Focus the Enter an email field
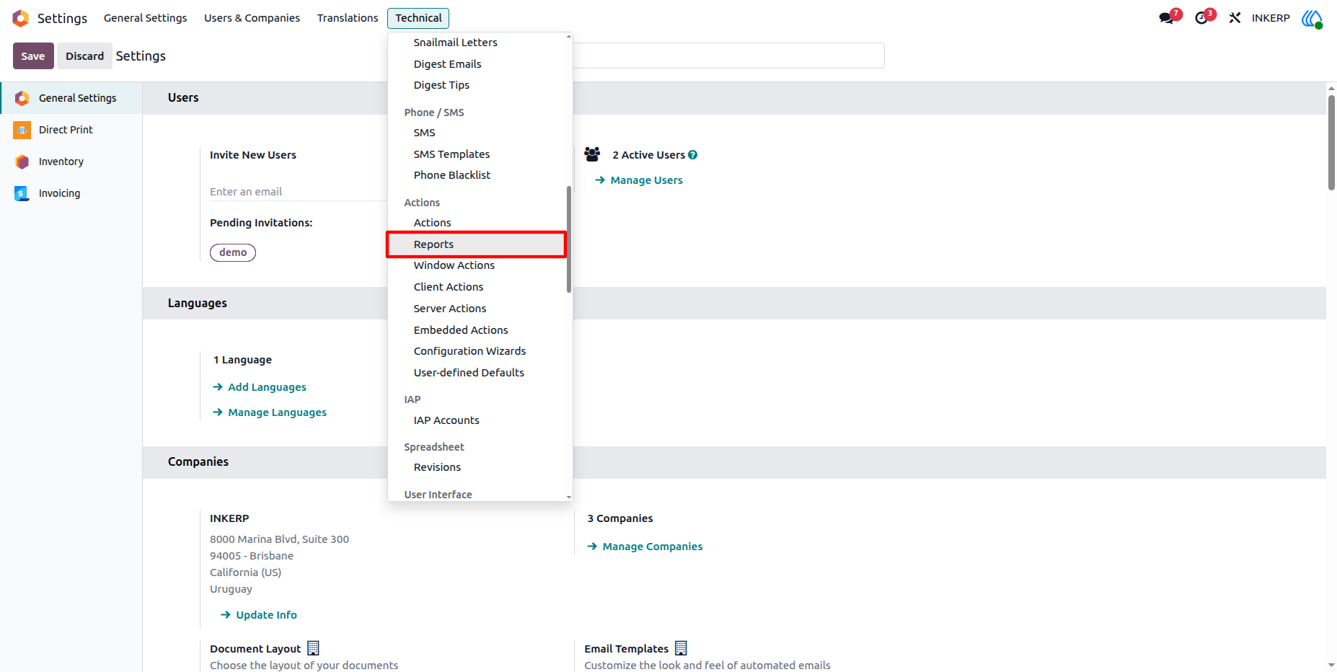 pos(299,192)
